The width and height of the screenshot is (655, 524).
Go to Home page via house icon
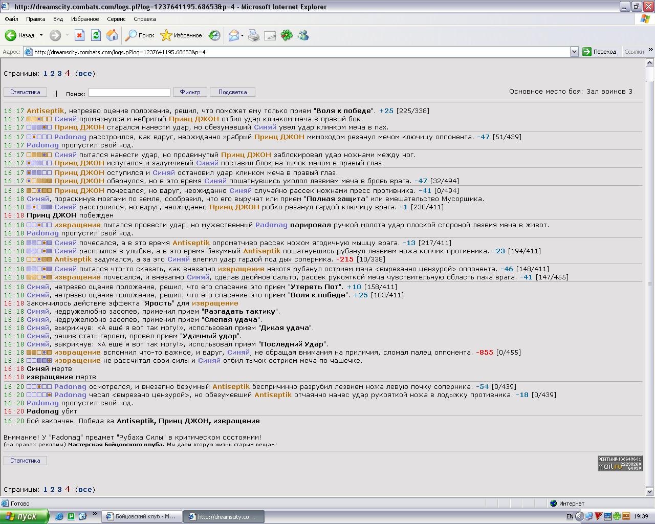112,35
